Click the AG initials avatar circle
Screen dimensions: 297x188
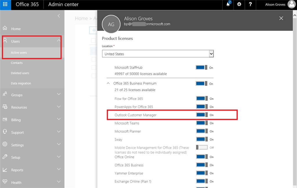111,24
